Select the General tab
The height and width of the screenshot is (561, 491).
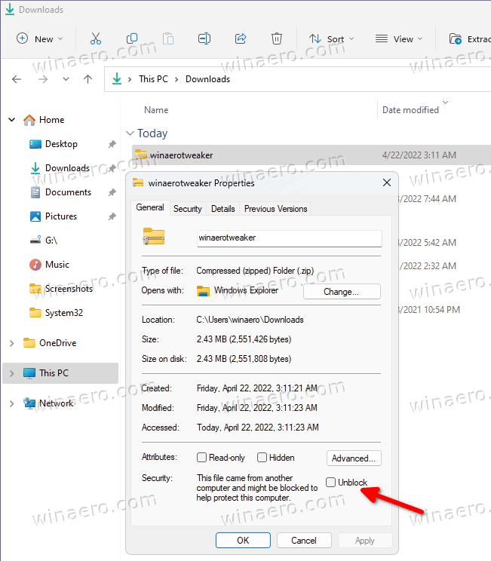150,207
